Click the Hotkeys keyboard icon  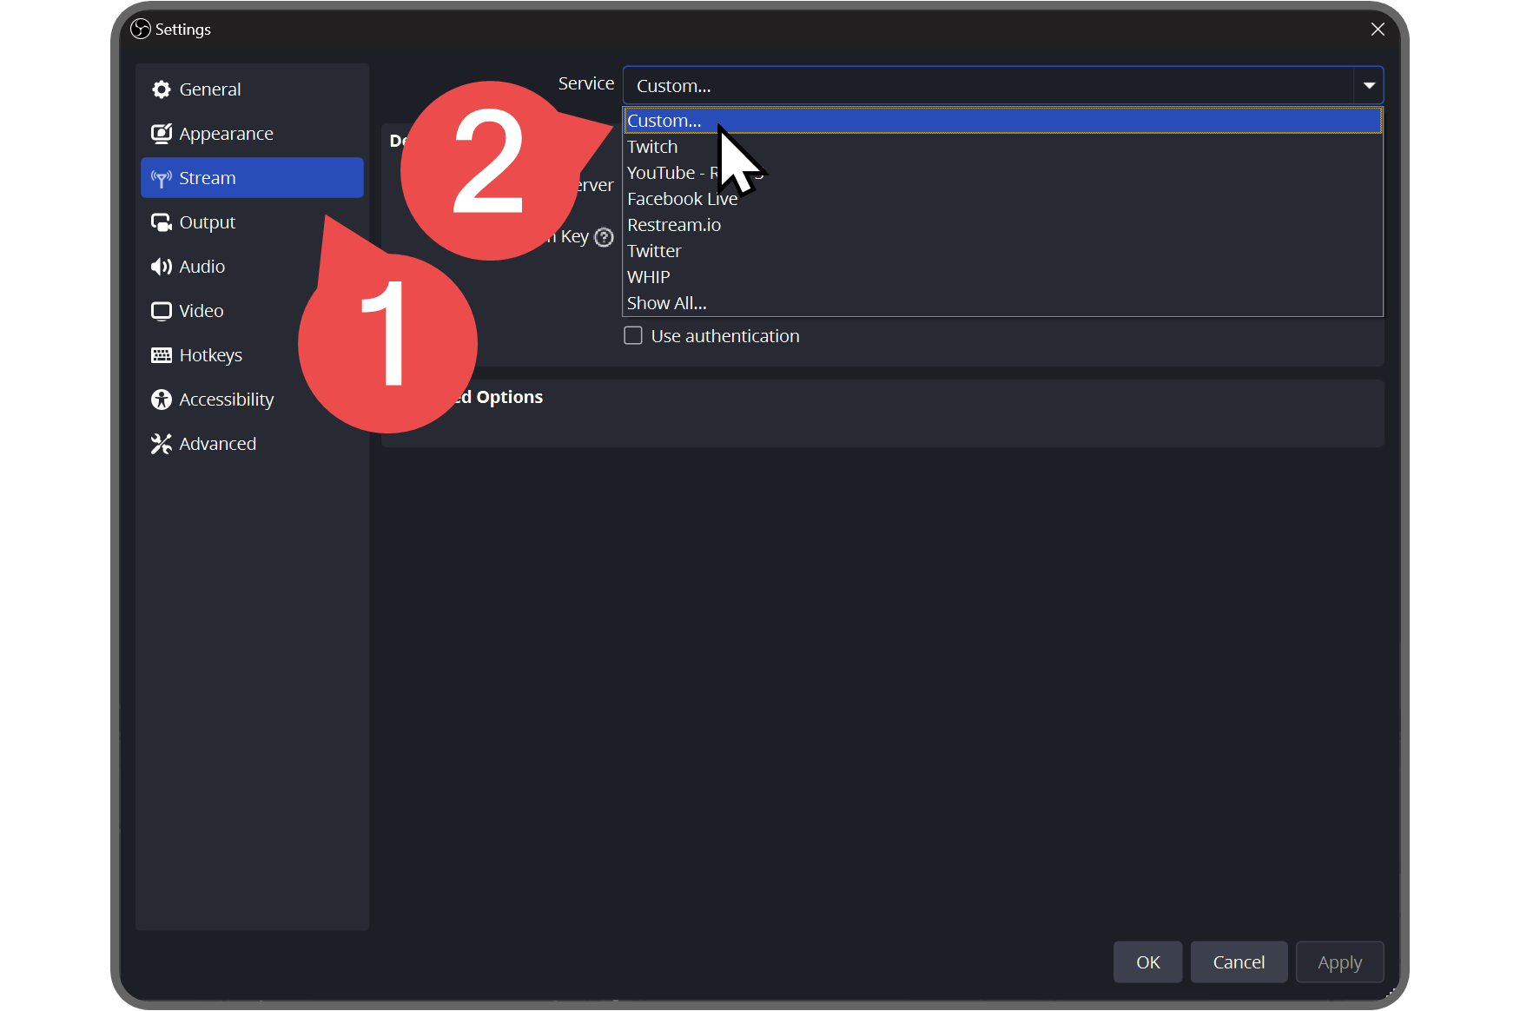(161, 355)
